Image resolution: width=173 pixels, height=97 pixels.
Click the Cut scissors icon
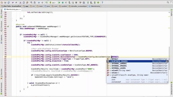coord(20,2)
